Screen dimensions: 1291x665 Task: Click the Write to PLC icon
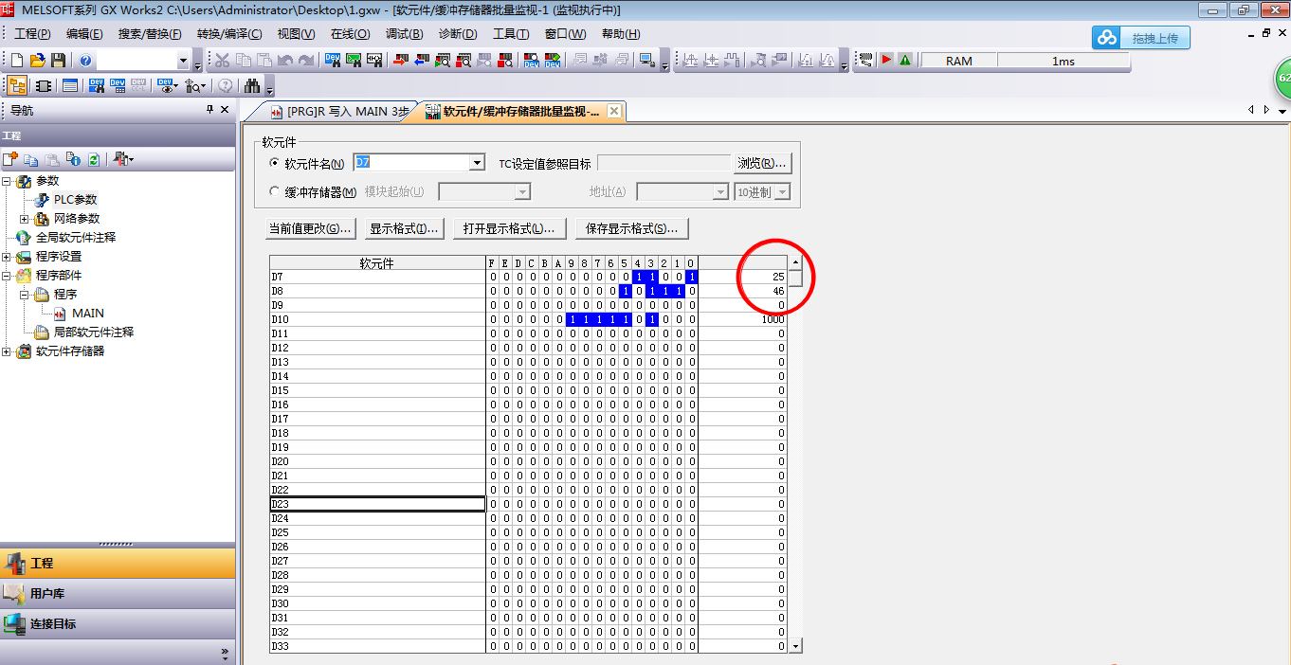[x=399, y=61]
